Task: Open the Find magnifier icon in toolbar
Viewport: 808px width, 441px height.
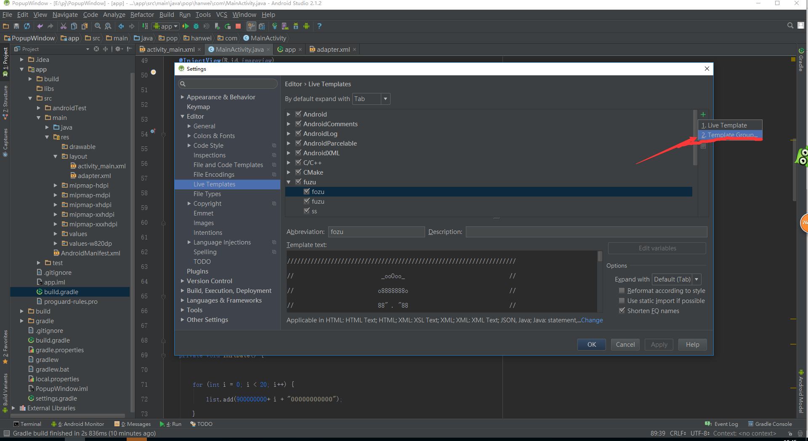Action: (98, 26)
